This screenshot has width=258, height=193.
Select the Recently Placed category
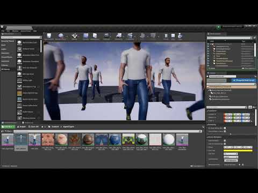pos(8,41)
